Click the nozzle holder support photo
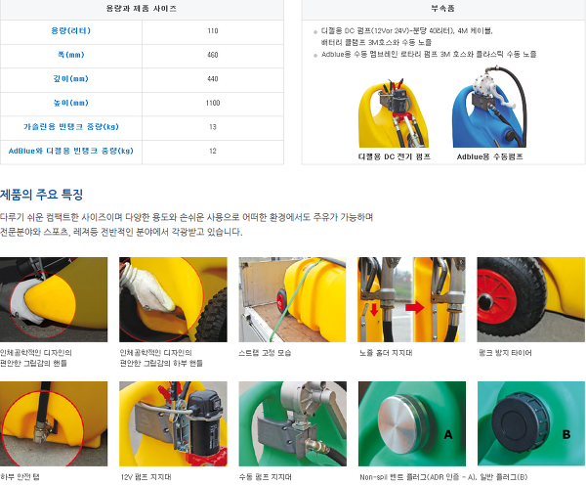 coord(411,299)
